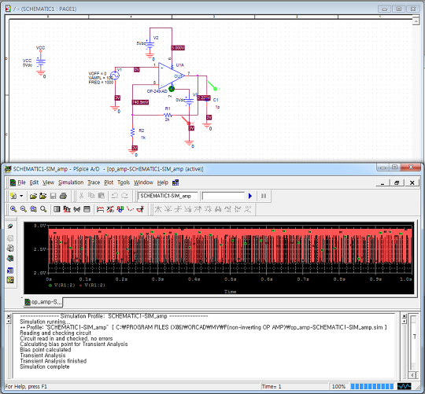Click the New simulation profile icon
This screenshot has height=394, width=425.
click(x=13, y=196)
